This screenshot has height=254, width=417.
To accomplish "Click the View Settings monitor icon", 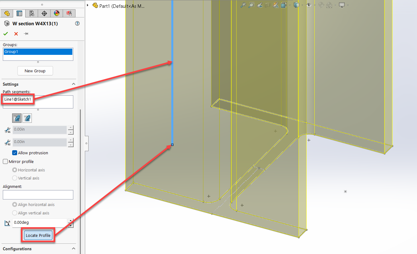I will [342, 5].
